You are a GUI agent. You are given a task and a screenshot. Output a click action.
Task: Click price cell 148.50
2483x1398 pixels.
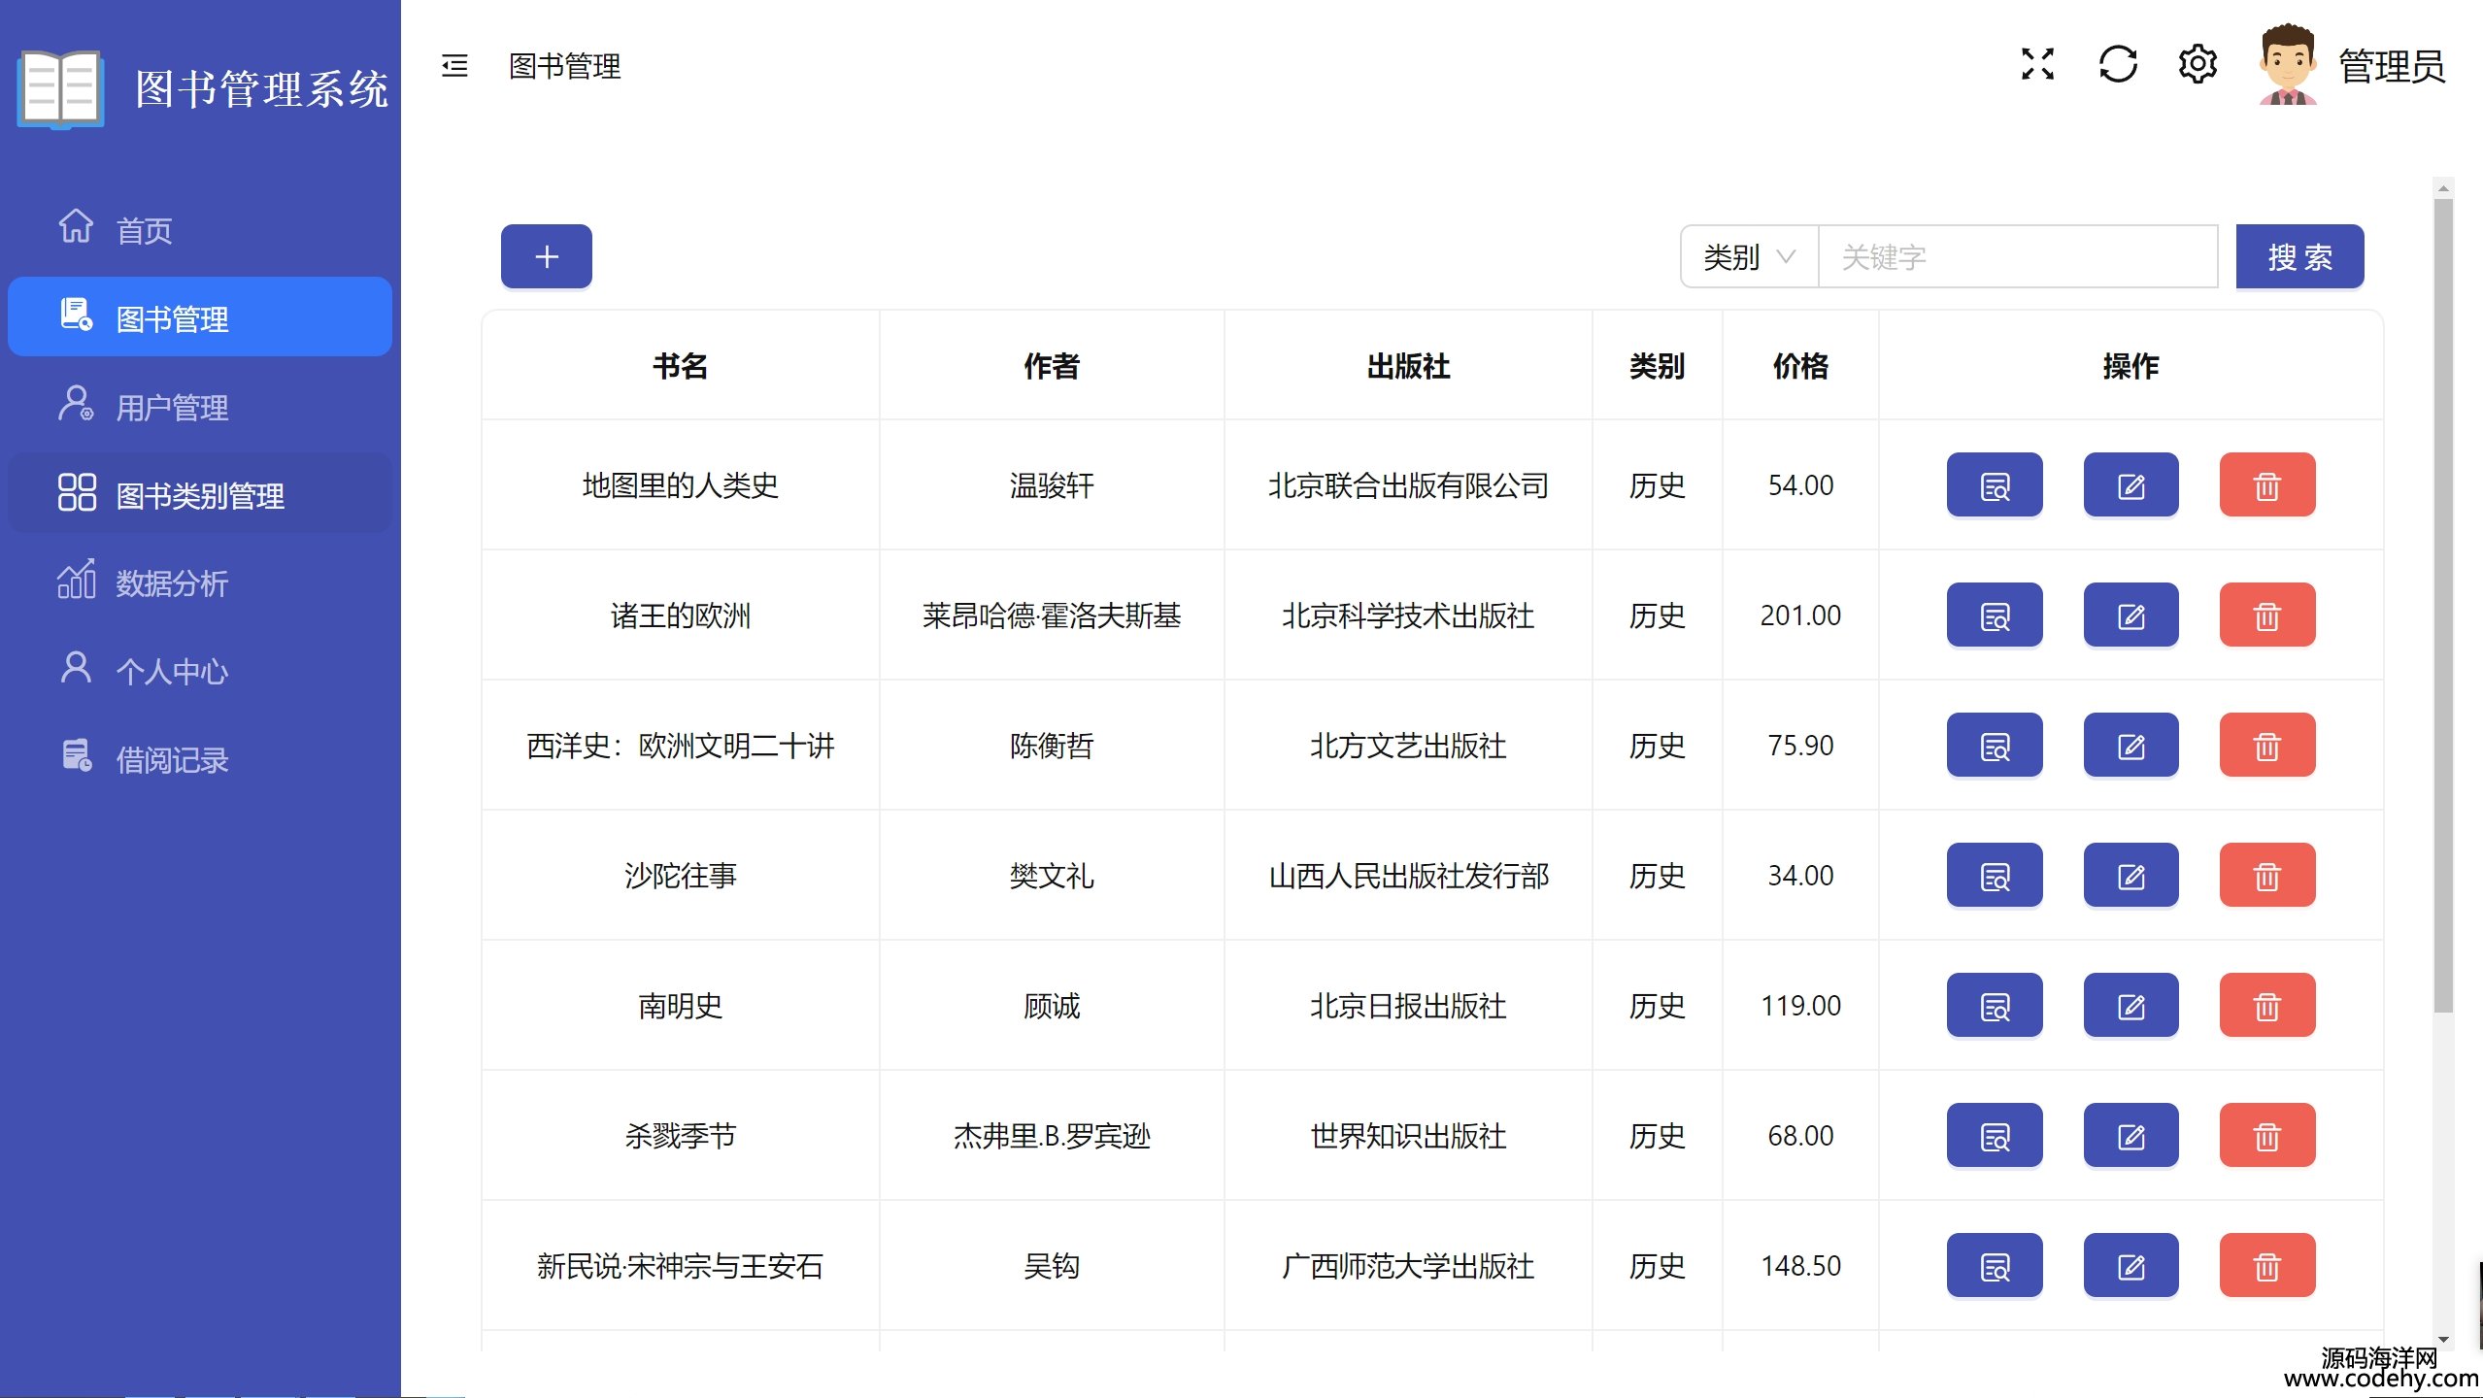pos(1800,1265)
